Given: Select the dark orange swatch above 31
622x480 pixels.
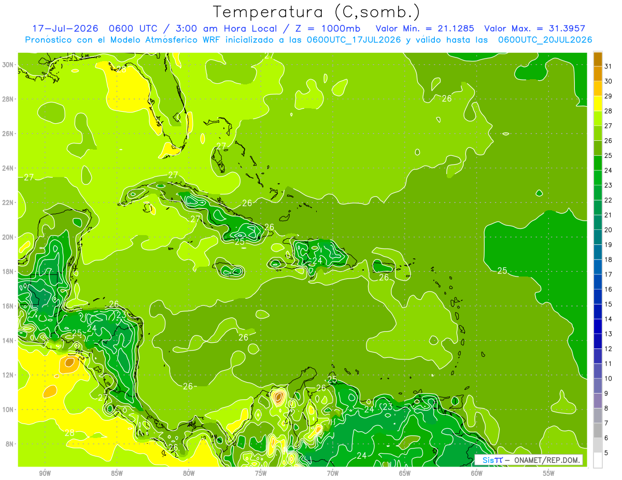Looking at the screenshot, I should click(598, 59).
